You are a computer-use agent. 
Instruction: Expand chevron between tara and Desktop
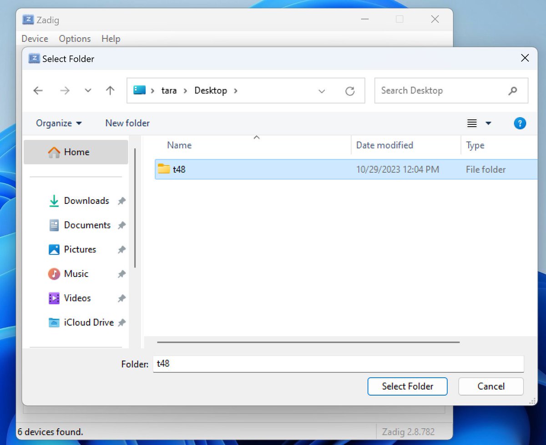(186, 91)
